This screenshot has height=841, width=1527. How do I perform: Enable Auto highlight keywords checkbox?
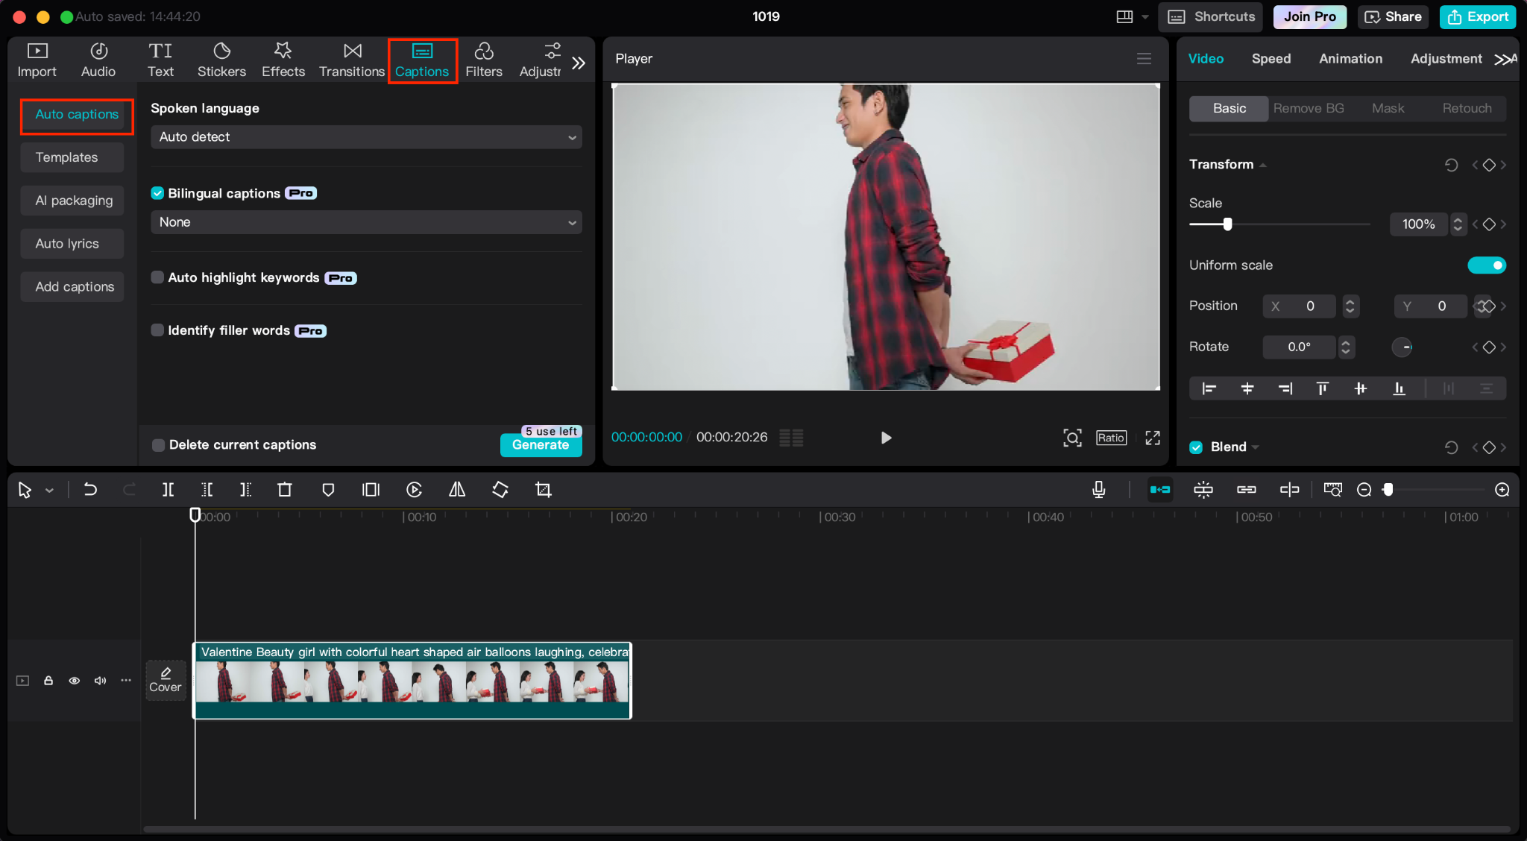pyautogui.click(x=157, y=277)
